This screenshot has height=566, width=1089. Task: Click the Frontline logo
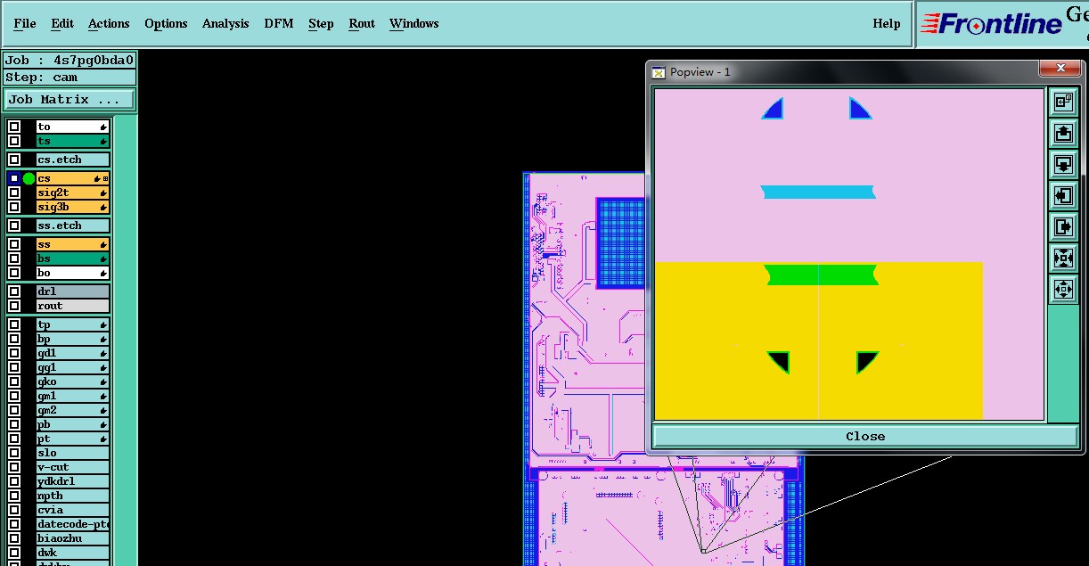tap(991, 23)
